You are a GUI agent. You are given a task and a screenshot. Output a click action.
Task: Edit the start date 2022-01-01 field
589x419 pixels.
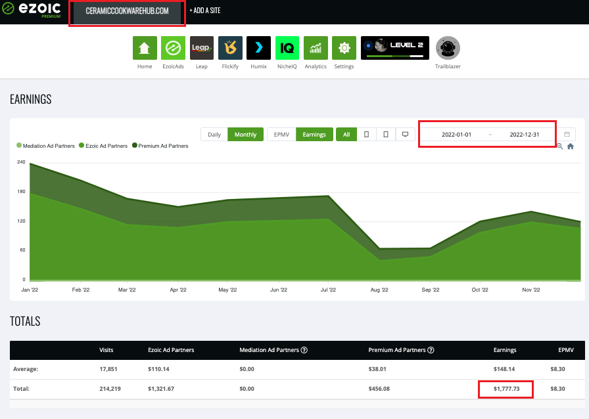click(456, 135)
